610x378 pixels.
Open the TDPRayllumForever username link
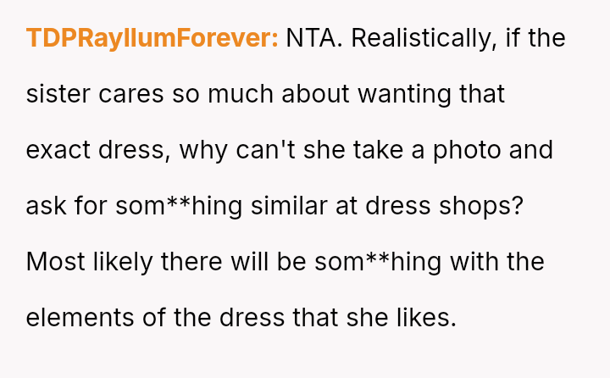pyautogui.click(x=152, y=38)
